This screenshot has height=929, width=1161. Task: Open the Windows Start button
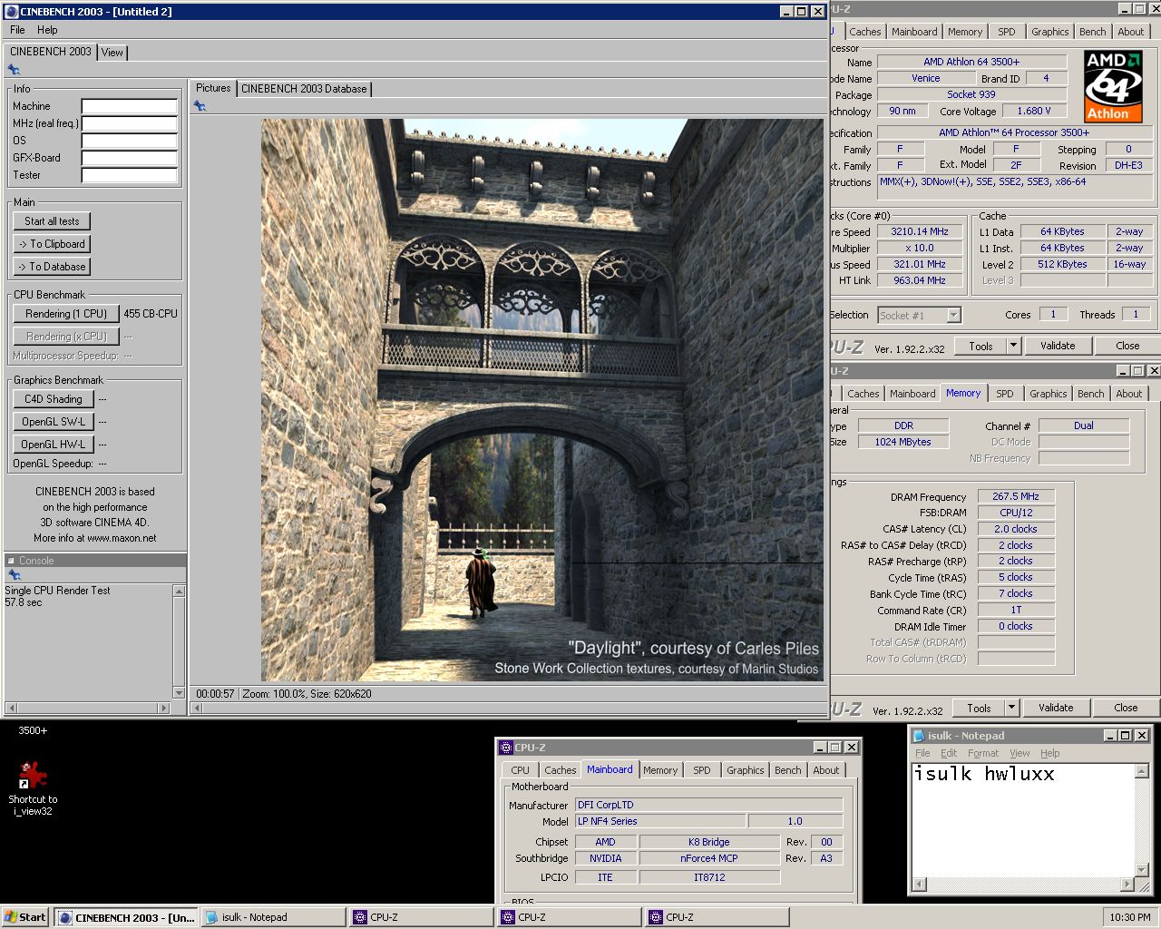coord(25,917)
